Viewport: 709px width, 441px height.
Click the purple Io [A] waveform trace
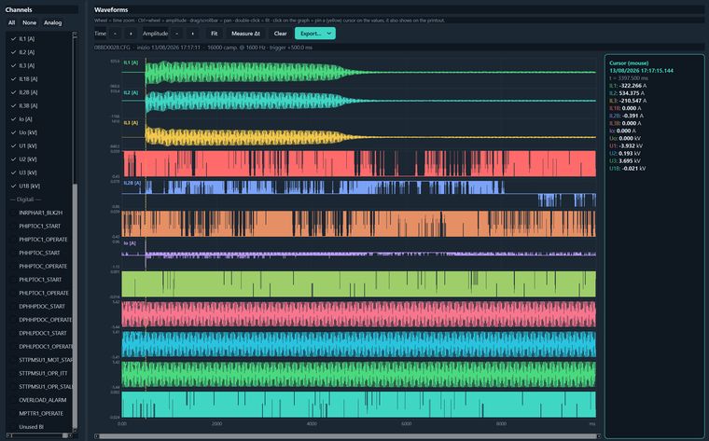[x=358, y=255]
